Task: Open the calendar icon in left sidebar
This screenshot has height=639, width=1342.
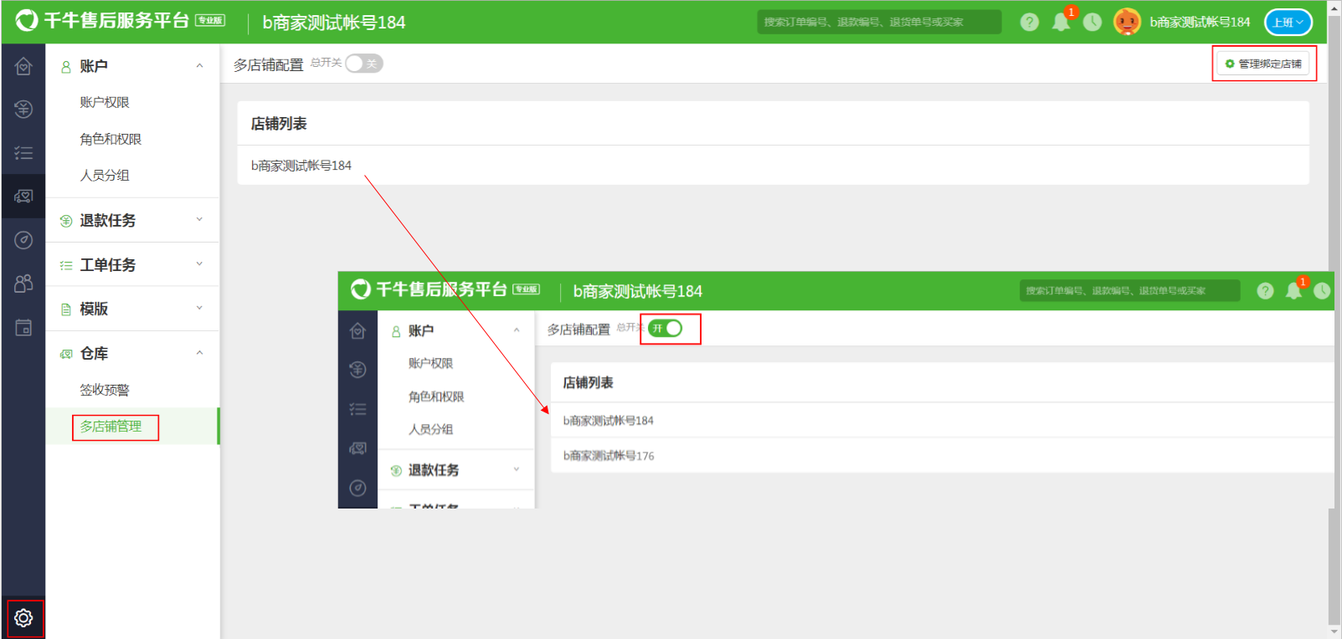Action: coord(23,327)
